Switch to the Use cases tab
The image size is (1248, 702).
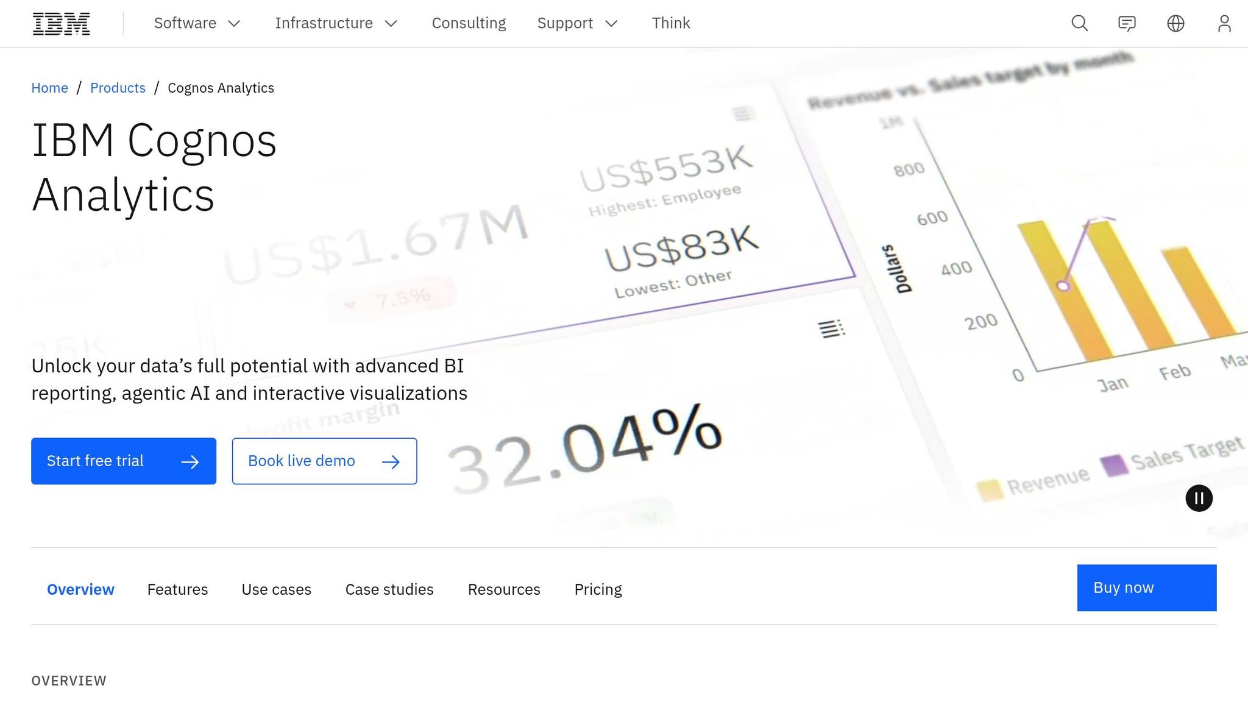coord(276,589)
